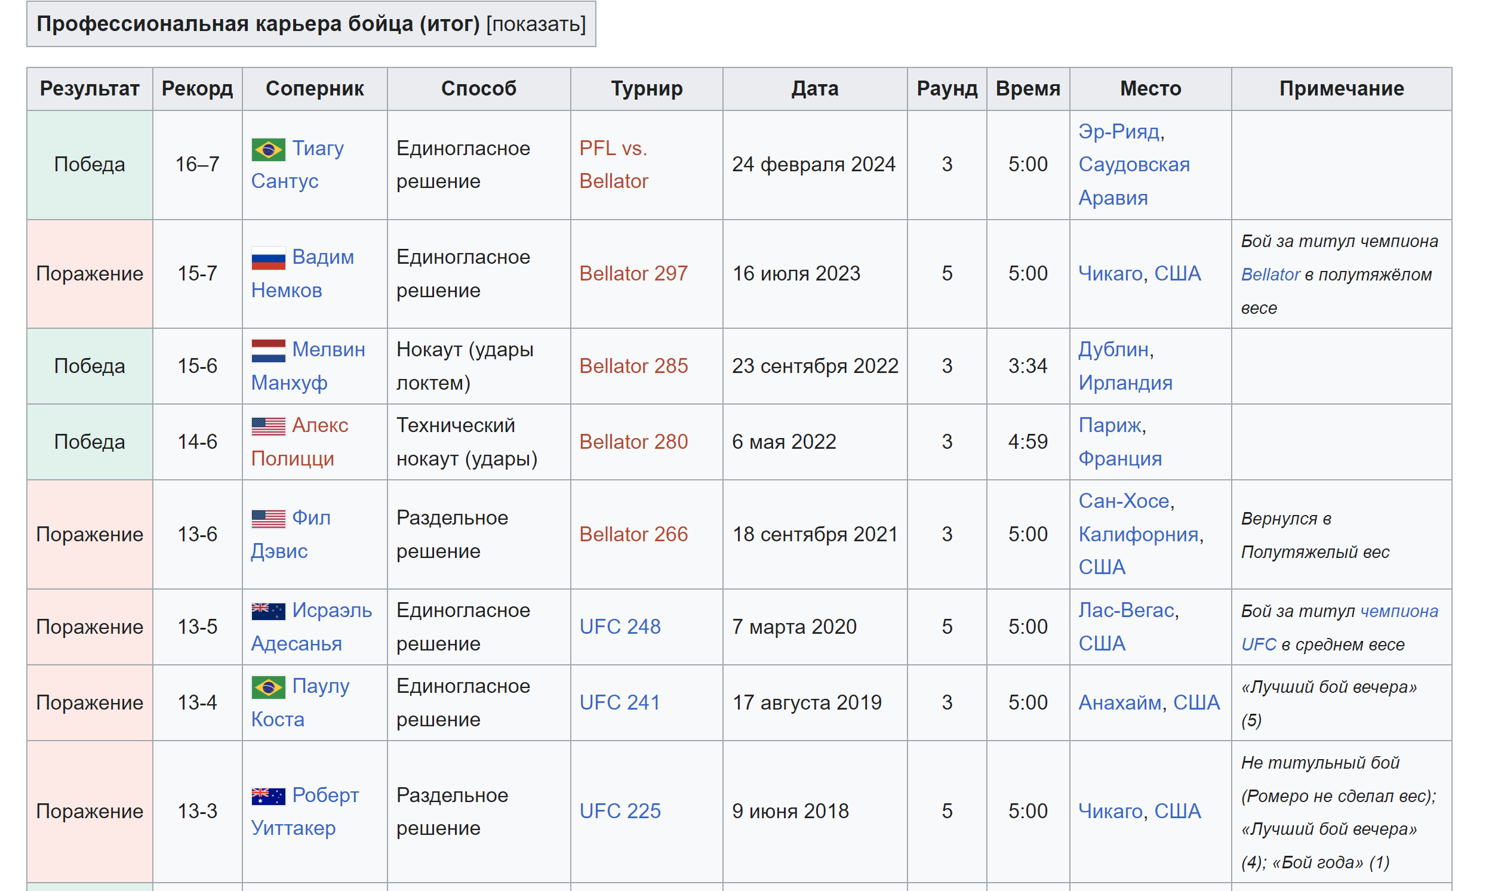Click Russian flag beside Вадим Немков
The image size is (1492, 891).
[x=268, y=258]
